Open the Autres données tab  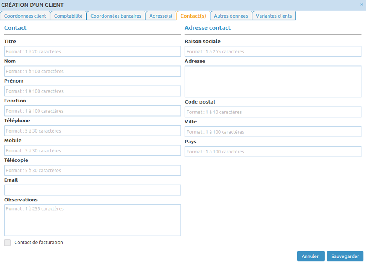coord(231,16)
